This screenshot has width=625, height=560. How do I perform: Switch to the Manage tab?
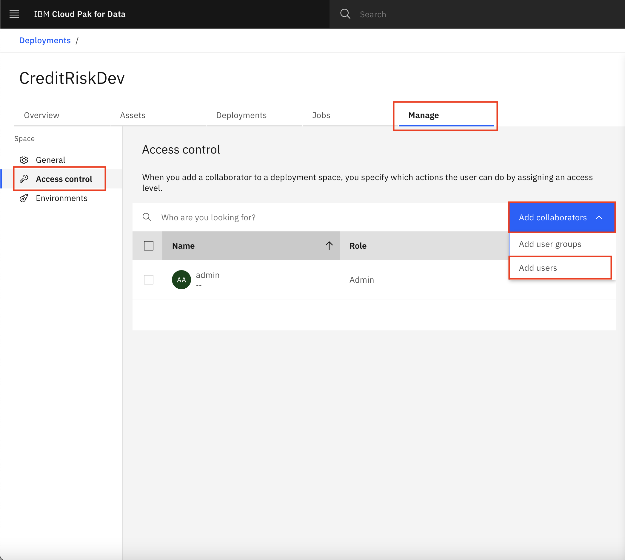[x=423, y=115]
